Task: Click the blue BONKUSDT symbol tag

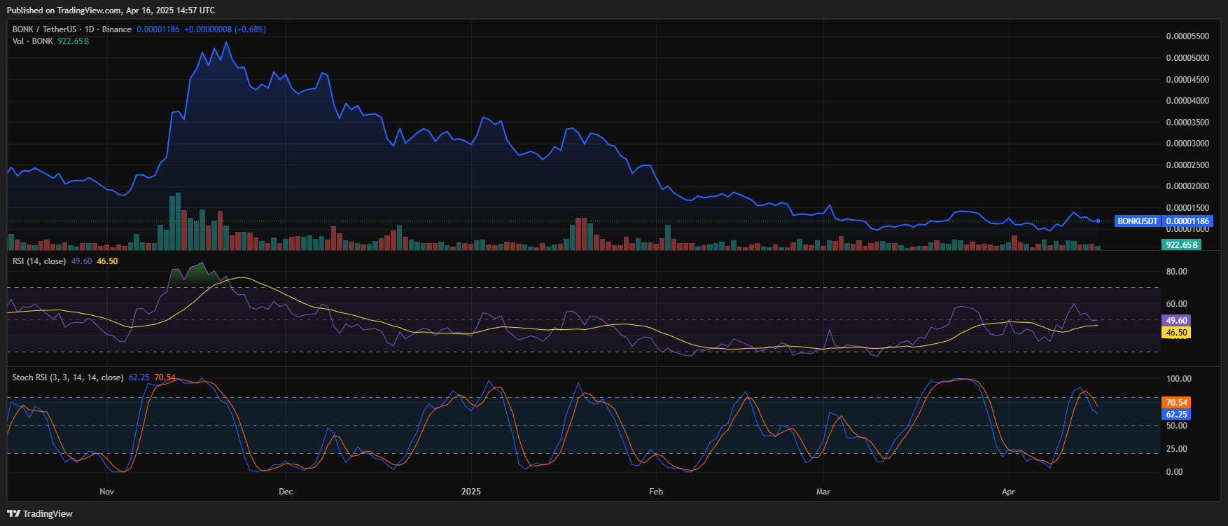Action: click(x=1138, y=221)
